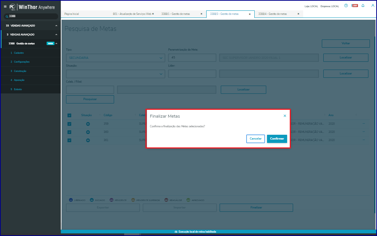Close the 3388/3 Gestão de metas tab
Viewport: 377px width, 236px height.
(249, 14)
